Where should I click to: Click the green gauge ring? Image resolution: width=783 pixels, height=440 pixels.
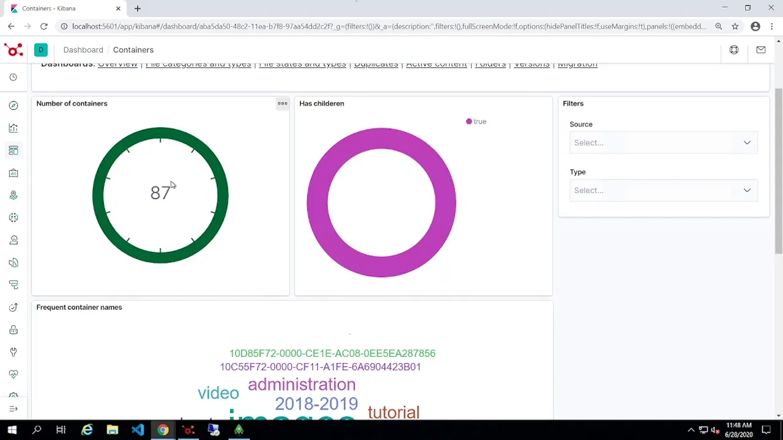(98, 196)
